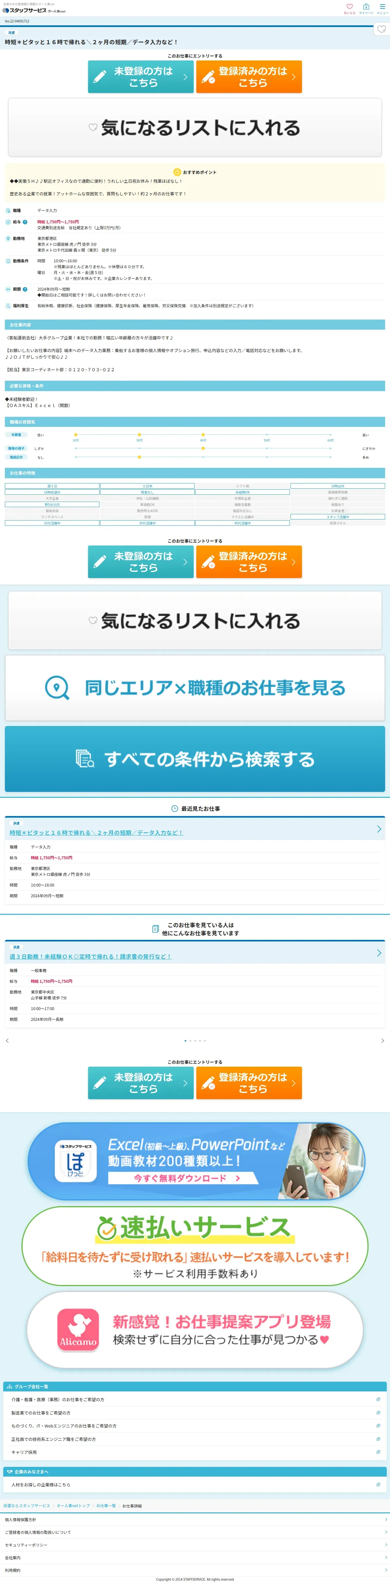Select the third carousel pagination dot
Viewport: 390px width, 1593px height.
[195, 1041]
